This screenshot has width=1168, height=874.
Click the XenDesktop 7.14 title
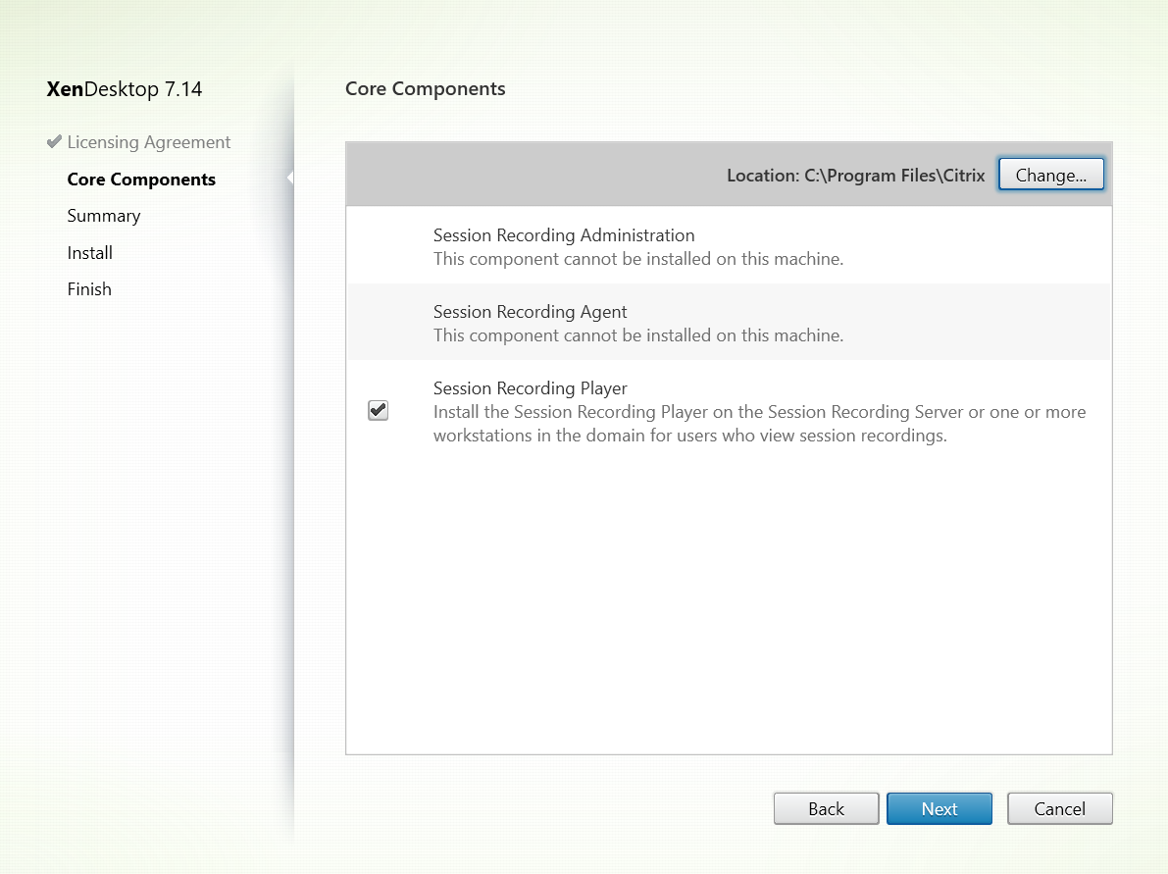[x=125, y=88]
